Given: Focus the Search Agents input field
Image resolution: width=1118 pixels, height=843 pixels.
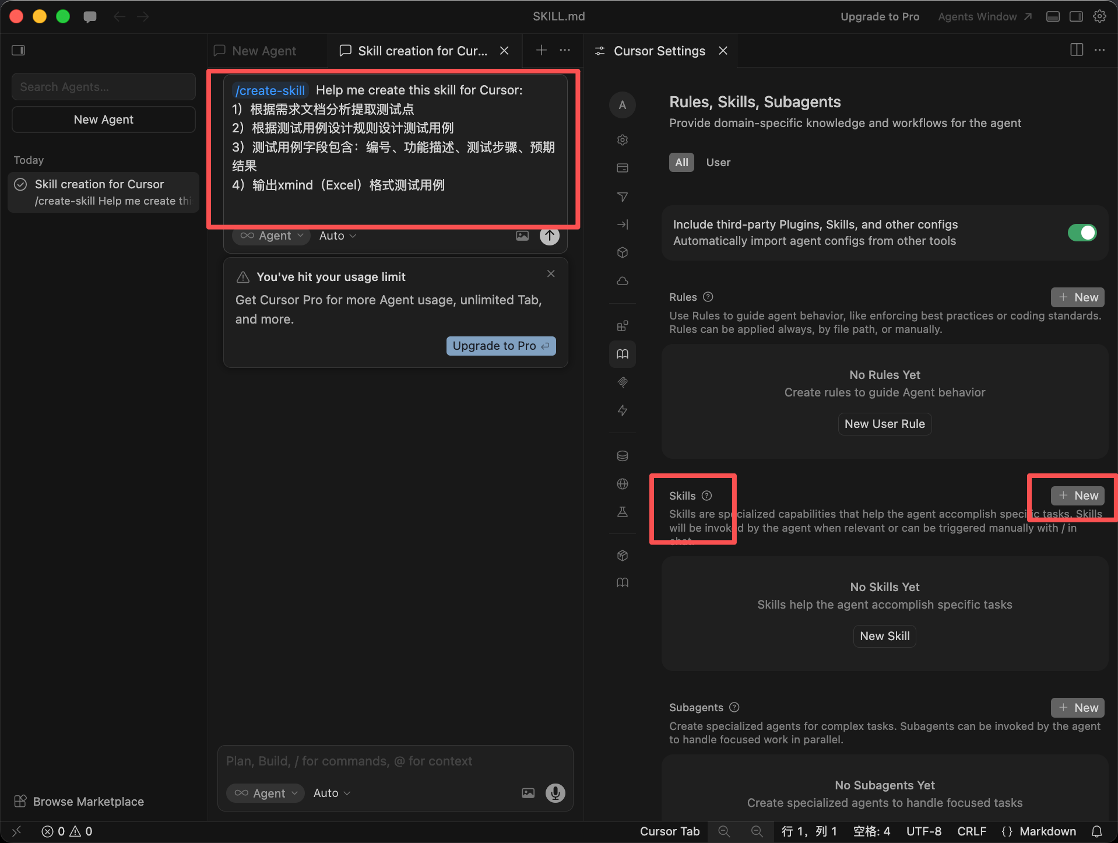Looking at the screenshot, I should (104, 87).
